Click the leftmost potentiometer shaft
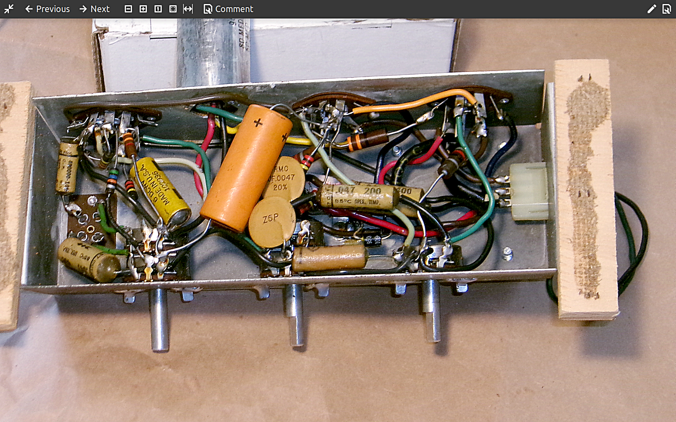 (159, 320)
